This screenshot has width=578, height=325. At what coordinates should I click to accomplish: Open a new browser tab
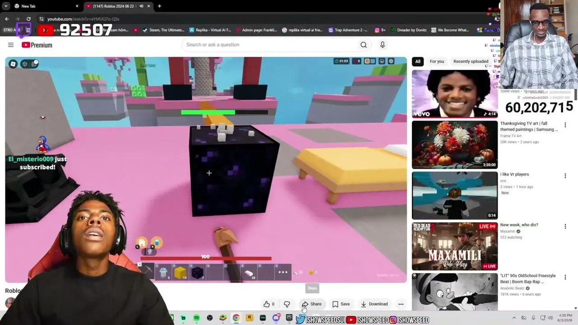[159, 6]
